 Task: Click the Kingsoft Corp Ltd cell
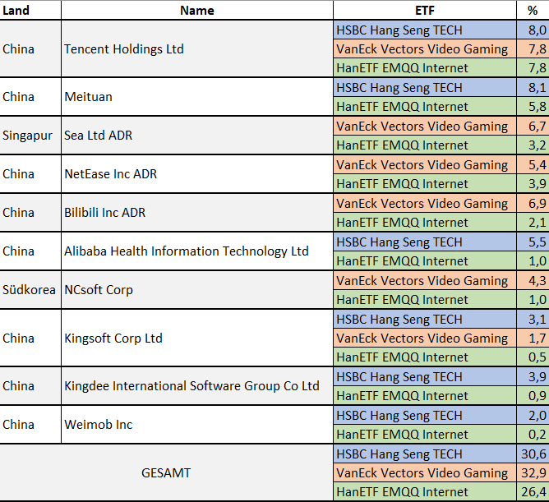point(113,339)
